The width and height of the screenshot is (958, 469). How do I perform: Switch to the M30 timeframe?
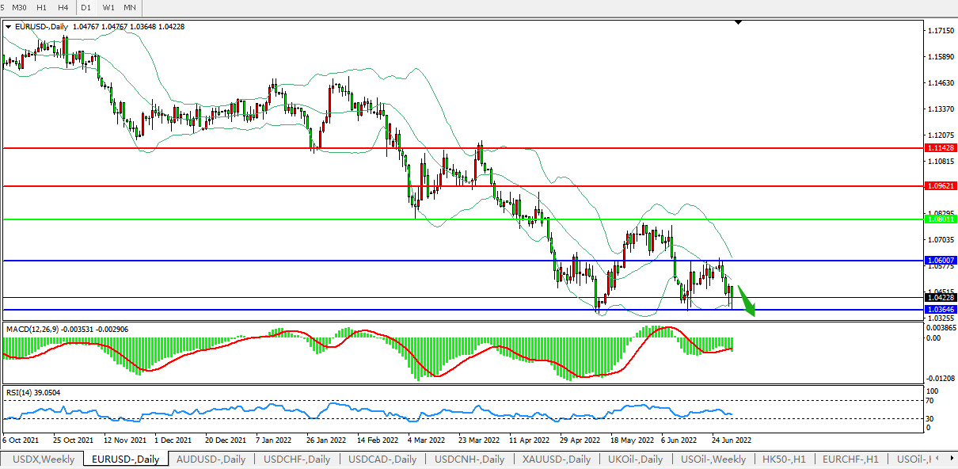tap(20, 7)
